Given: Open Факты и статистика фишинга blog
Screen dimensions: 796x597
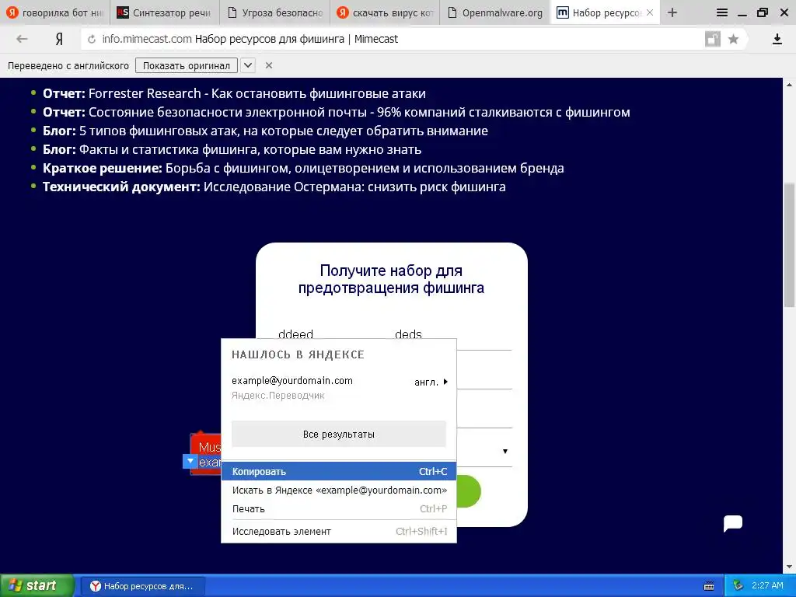Looking at the screenshot, I should click(250, 150).
